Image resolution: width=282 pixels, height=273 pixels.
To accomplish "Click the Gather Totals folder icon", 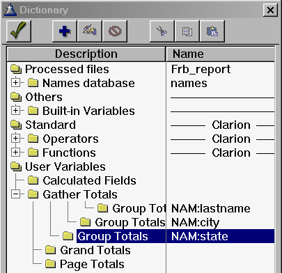I will point(33,194).
